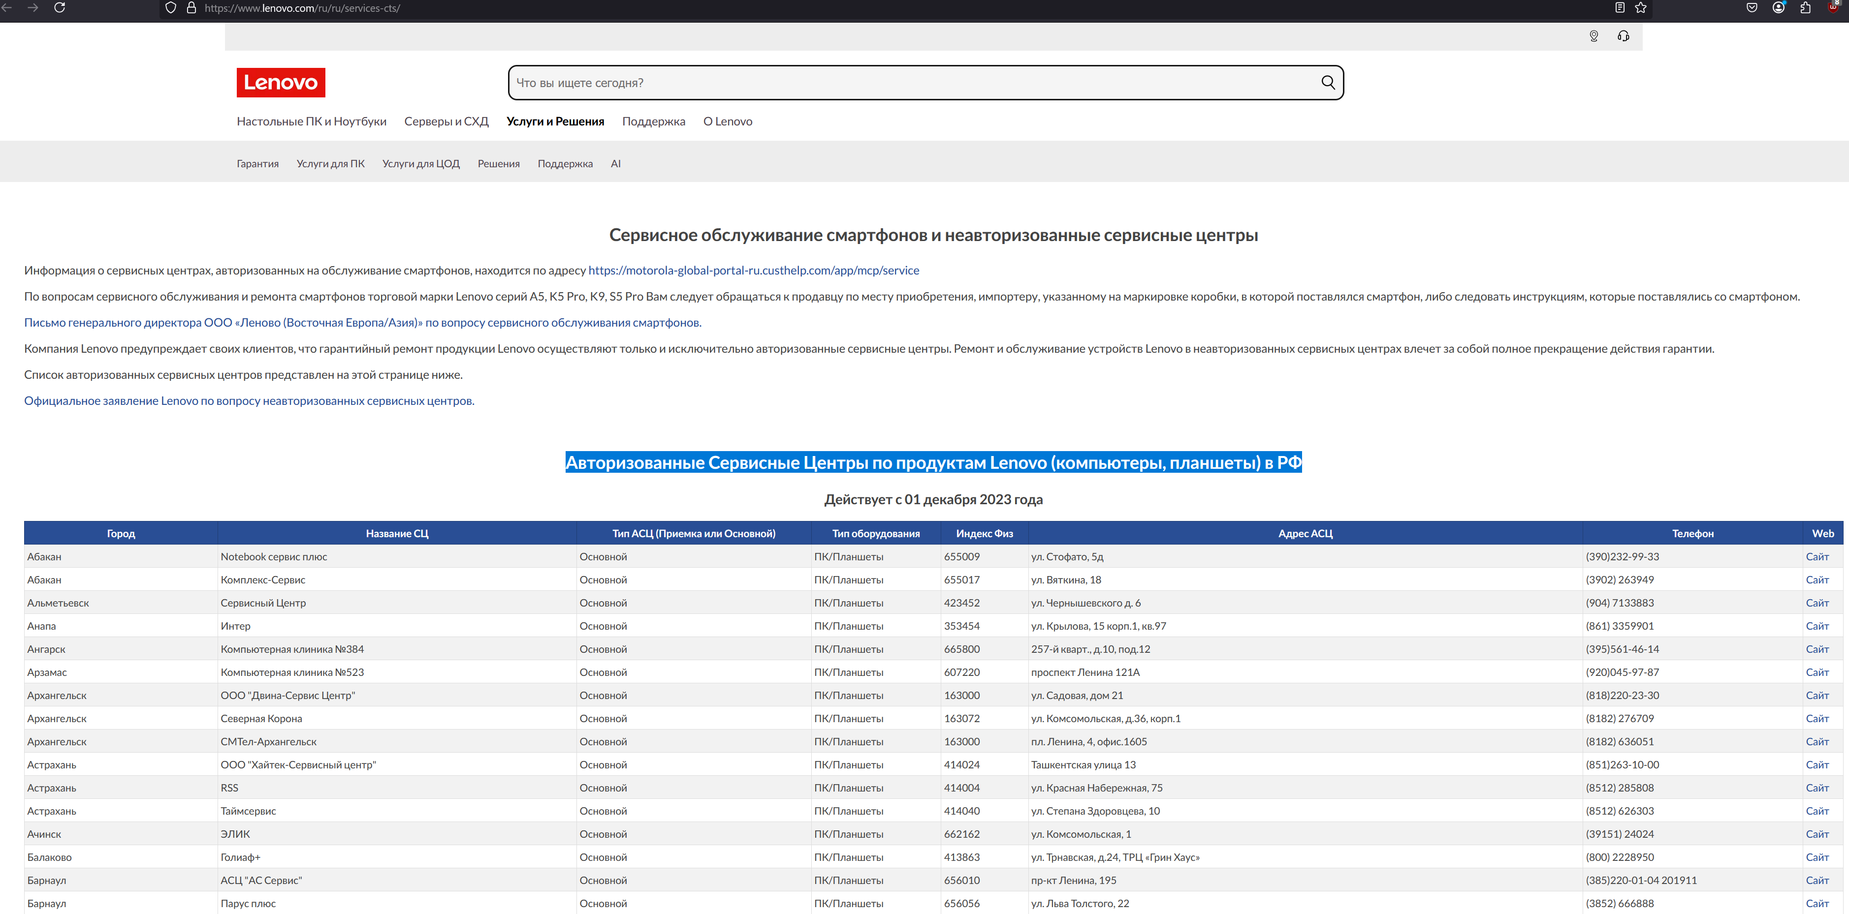This screenshot has height=914, width=1849.
Task: Click the uBlock Origin shield icon
Action: pos(1832,7)
